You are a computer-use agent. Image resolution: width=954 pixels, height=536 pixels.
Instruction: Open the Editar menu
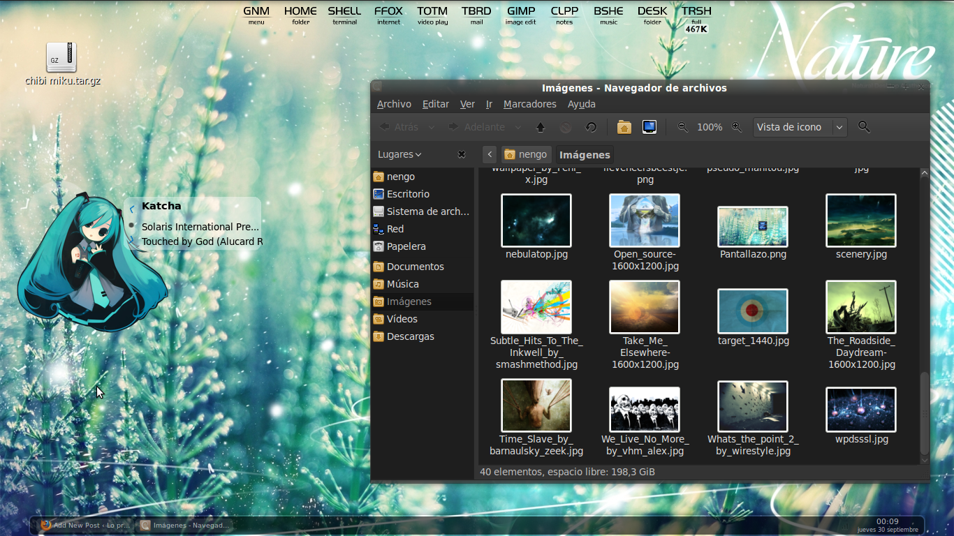tap(436, 104)
